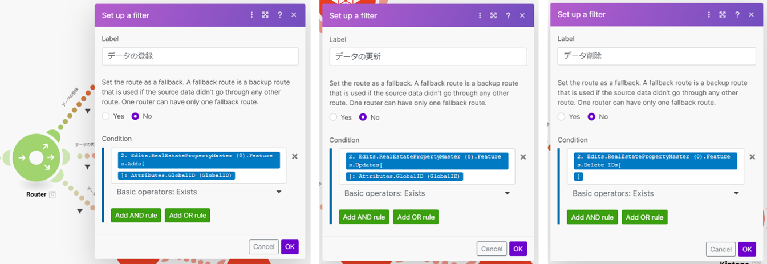Viewport: 767px width, 264px height.
Task: Open help in データの登録 filter dialog
Action: [280, 15]
